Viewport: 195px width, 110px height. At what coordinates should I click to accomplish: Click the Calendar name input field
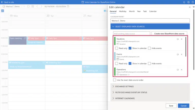[150, 21]
